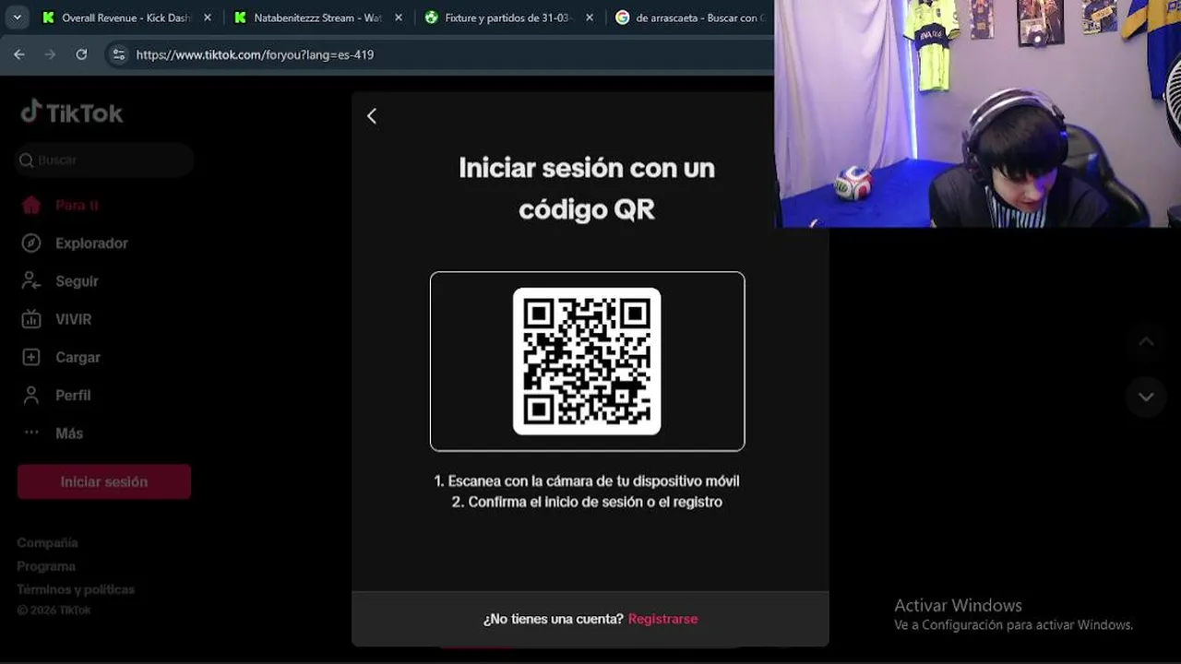Click the VIVIR live TV icon
Image resolution: width=1181 pixels, height=664 pixels.
pos(31,319)
